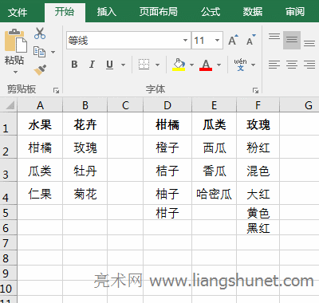
Task: Select column F header
Action: pyautogui.click(x=258, y=105)
